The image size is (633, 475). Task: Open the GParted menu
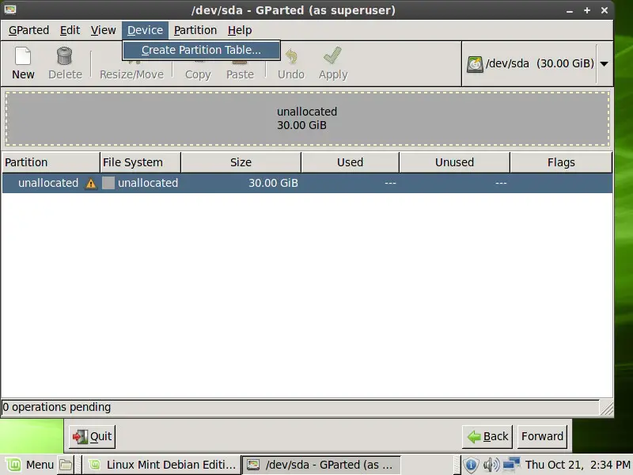click(28, 30)
